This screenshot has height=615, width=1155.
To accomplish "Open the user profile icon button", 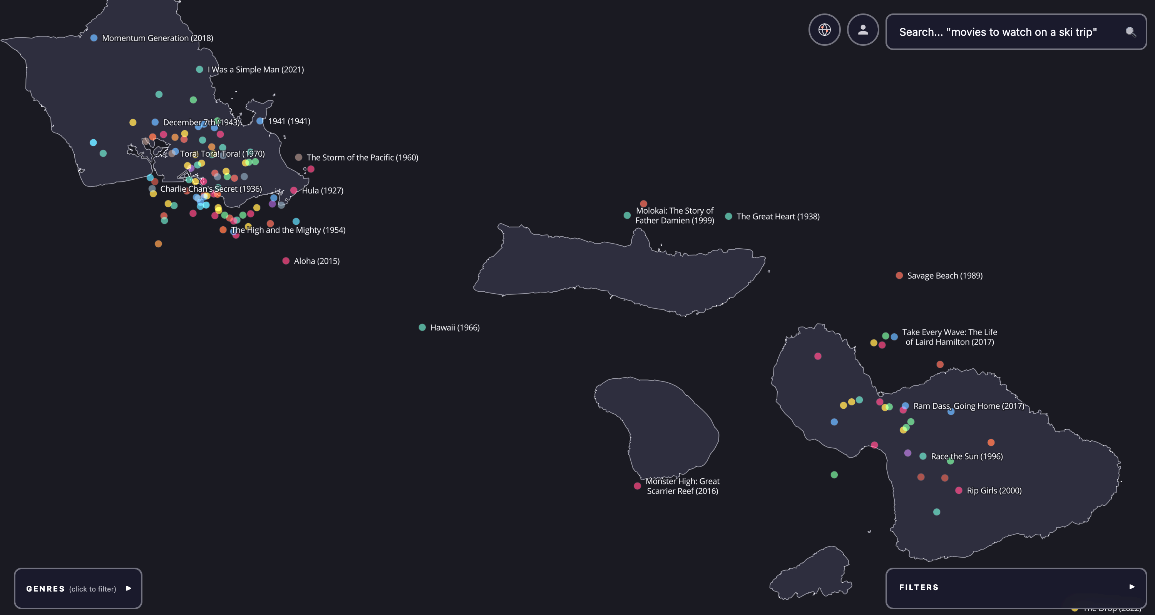I will pos(863,30).
